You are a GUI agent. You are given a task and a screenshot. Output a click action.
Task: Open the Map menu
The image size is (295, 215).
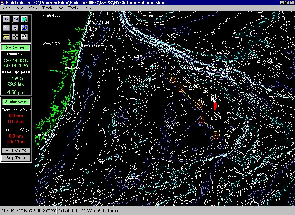6,8
